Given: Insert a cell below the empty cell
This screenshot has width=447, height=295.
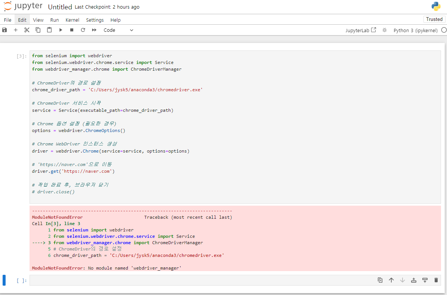Looking at the screenshot, I should pos(425,280).
